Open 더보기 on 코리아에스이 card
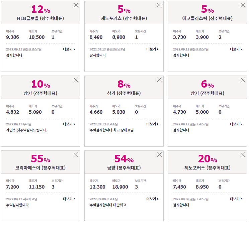 tap(69, 199)
